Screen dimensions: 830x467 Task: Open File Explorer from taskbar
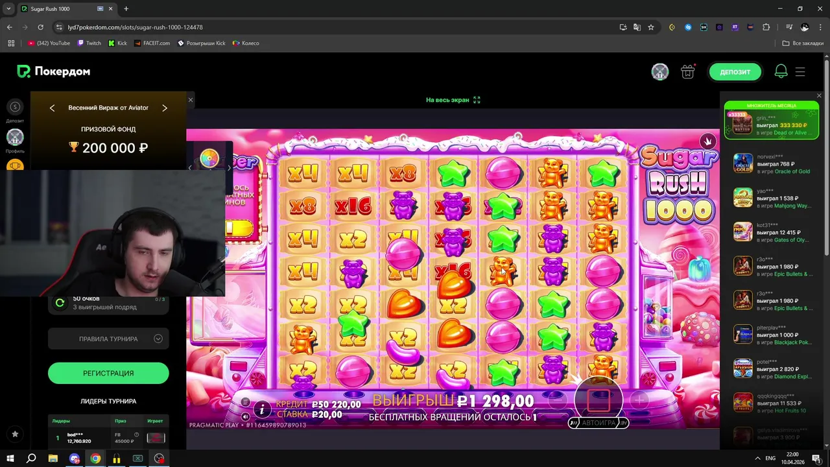click(53, 459)
